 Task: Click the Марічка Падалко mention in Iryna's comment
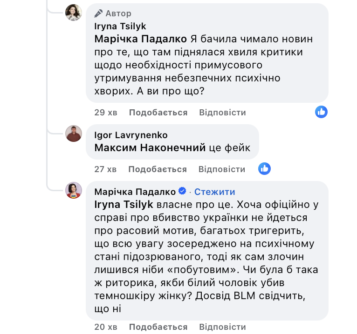(140, 39)
